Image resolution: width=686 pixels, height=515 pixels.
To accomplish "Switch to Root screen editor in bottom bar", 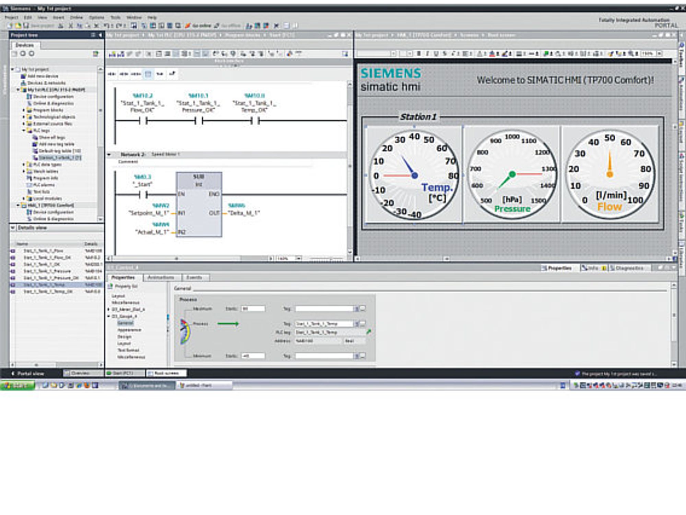I will [x=167, y=373].
